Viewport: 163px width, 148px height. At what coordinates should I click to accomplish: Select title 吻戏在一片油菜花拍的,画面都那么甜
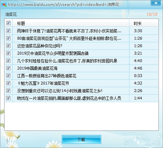[x=69, y=98]
